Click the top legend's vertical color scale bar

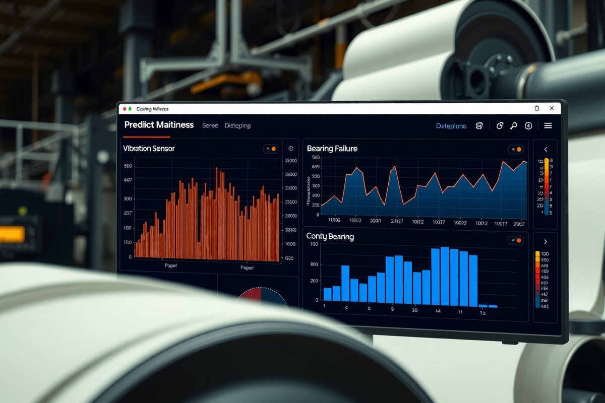pos(546,186)
